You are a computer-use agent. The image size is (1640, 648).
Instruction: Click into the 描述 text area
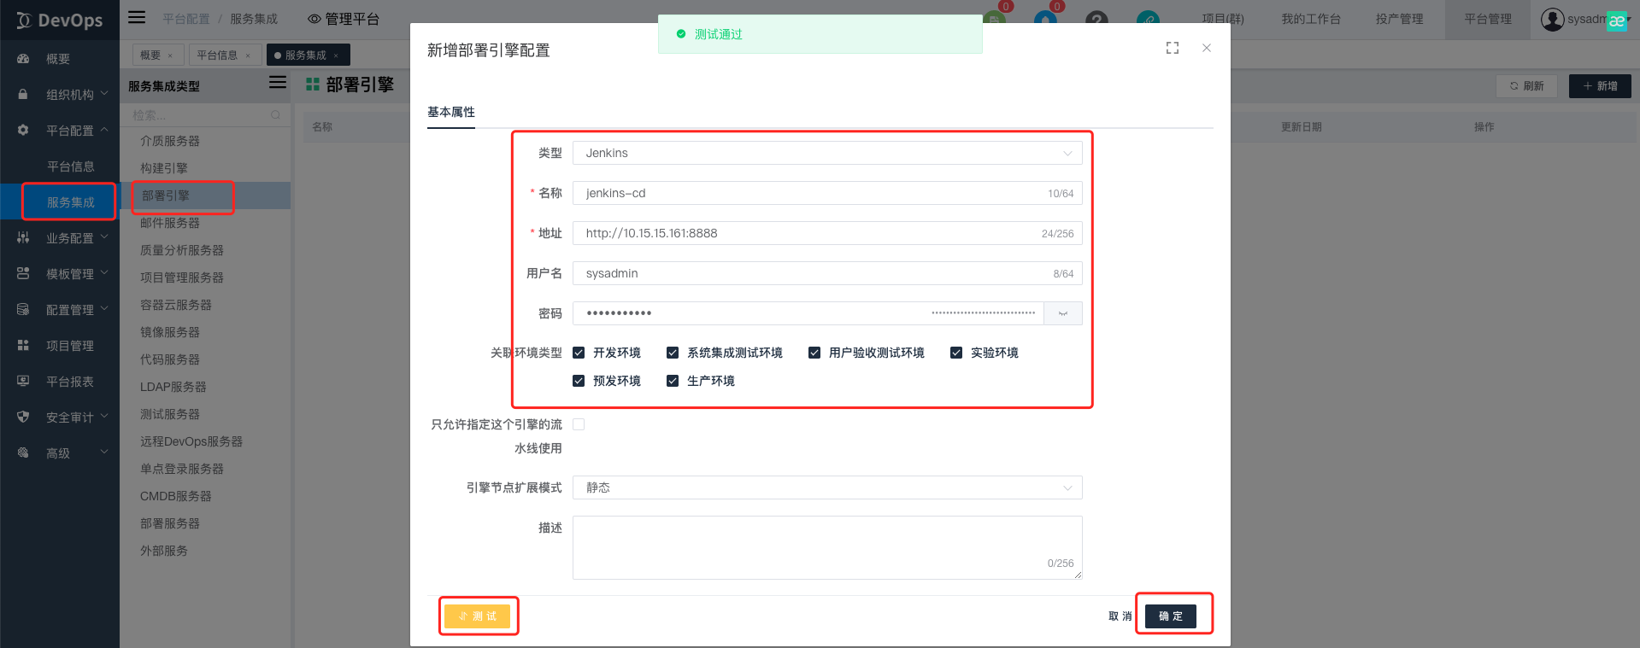tap(826, 546)
